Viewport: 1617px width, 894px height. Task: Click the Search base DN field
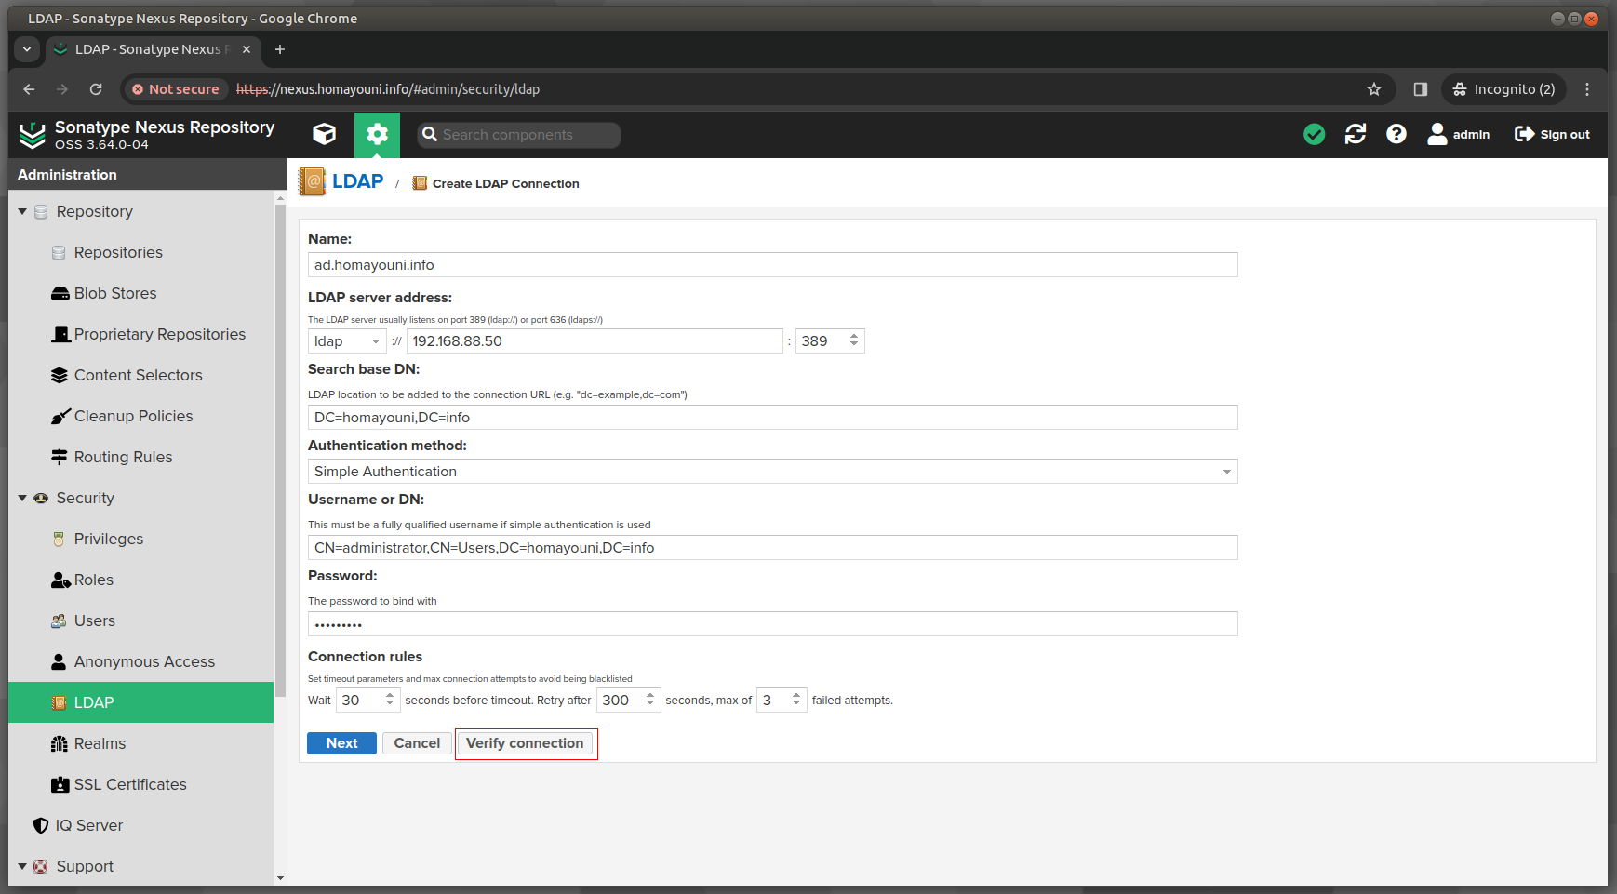click(772, 418)
